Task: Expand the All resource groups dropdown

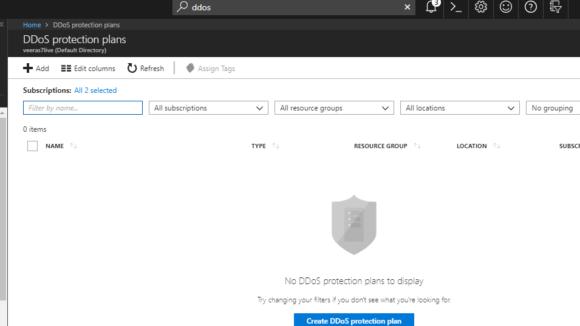Action: 335,108
